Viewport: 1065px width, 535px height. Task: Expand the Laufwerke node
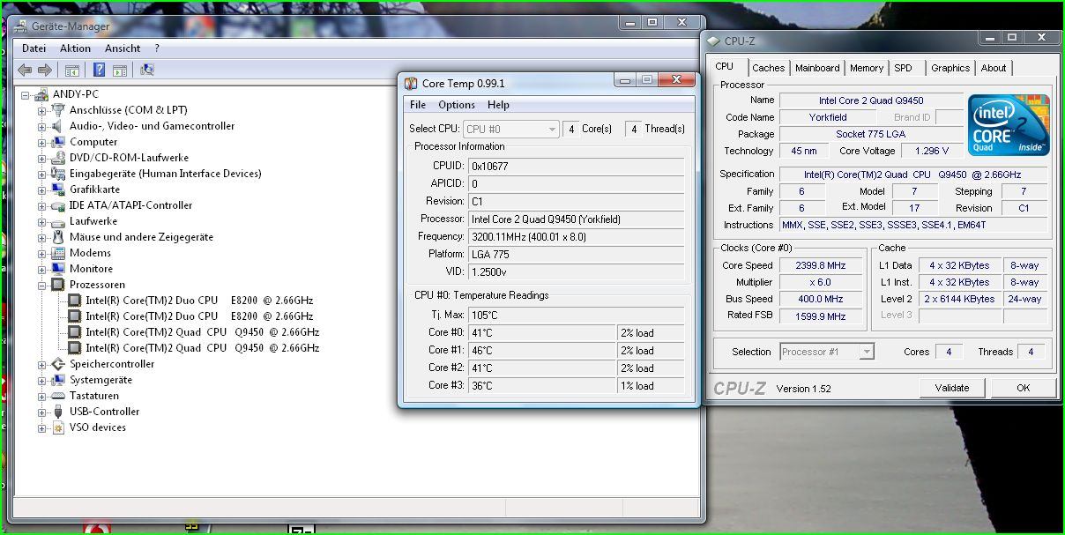[x=41, y=221]
